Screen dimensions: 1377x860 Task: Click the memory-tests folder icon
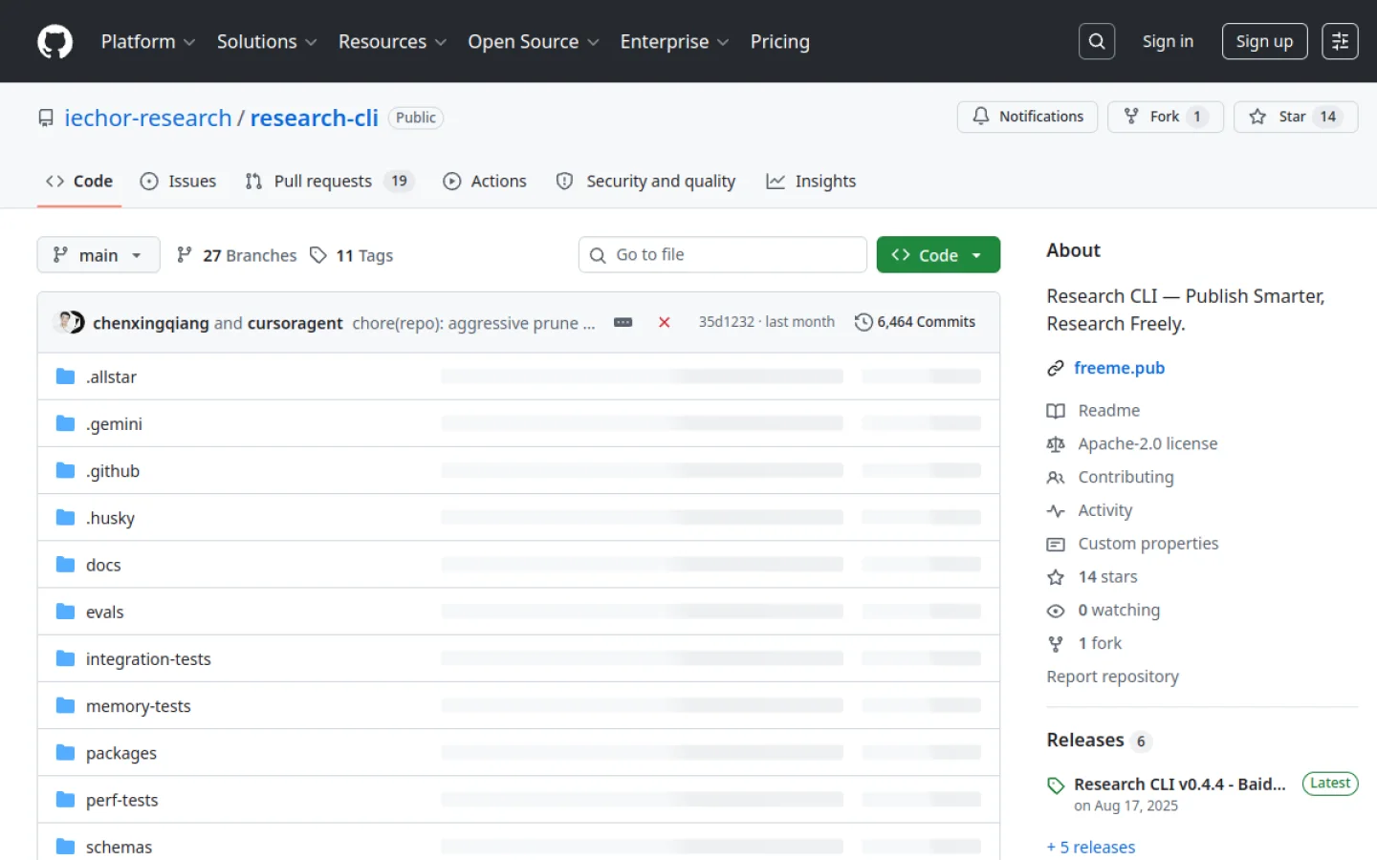[x=65, y=705]
